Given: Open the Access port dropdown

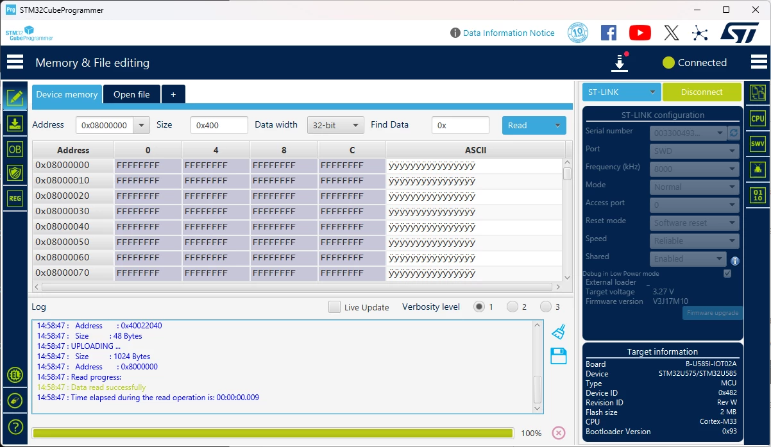Looking at the screenshot, I should (695, 205).
